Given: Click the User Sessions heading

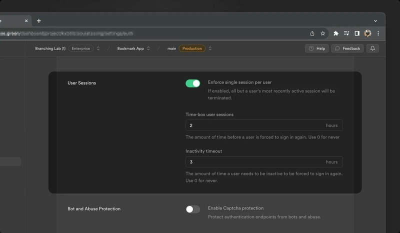Looking at the screenshot, I should point(81,83).
